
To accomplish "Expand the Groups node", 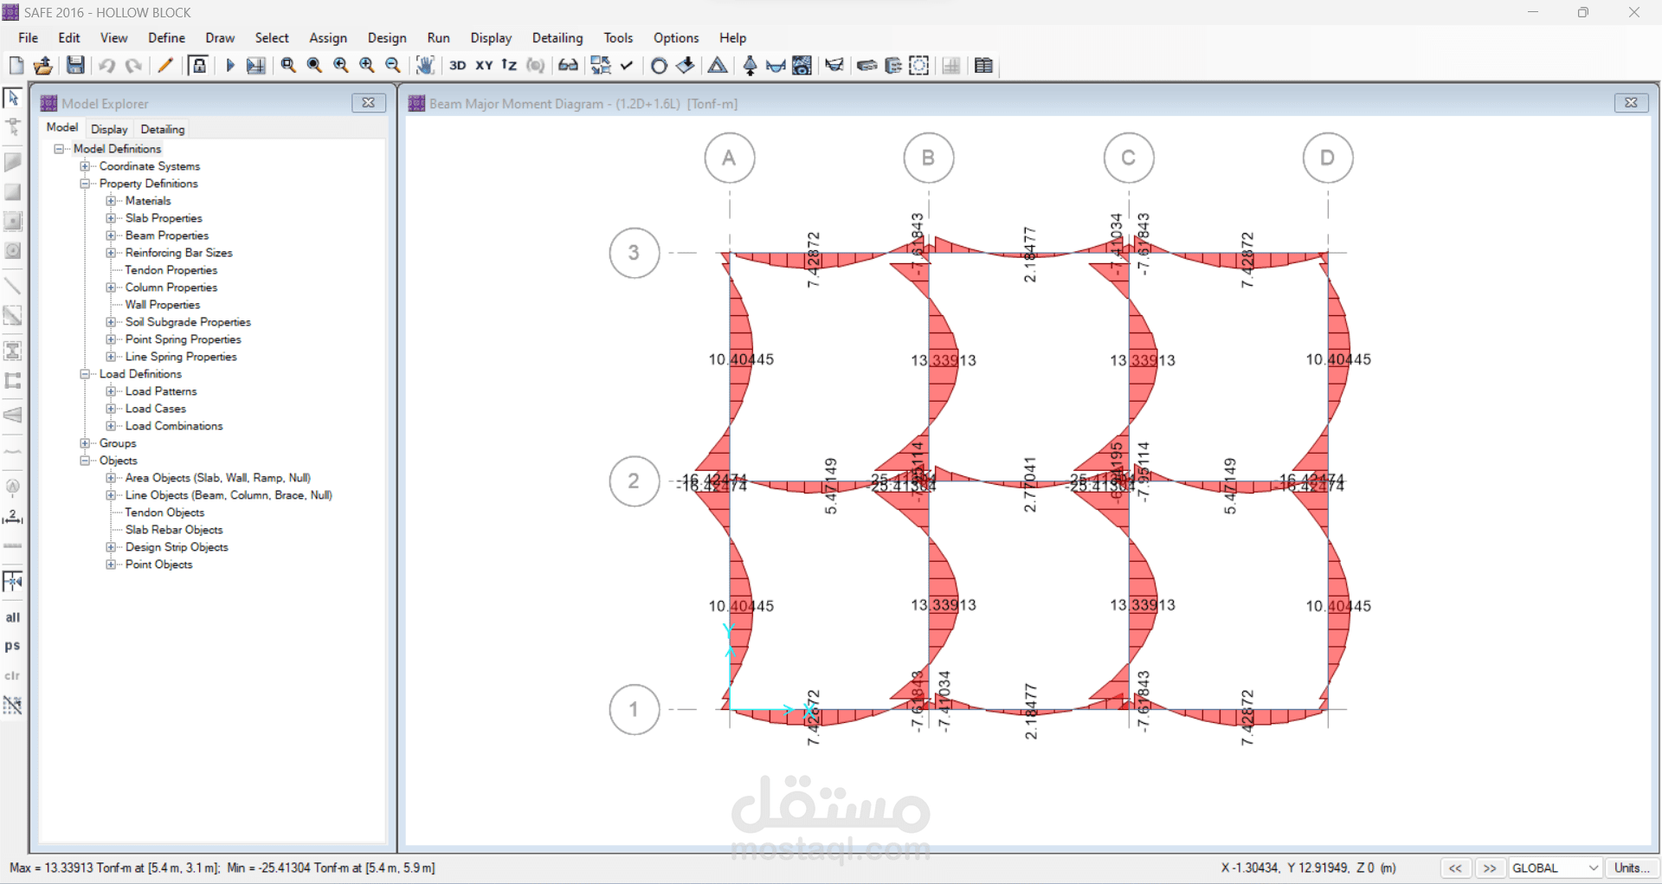I will tap(85, 443).
